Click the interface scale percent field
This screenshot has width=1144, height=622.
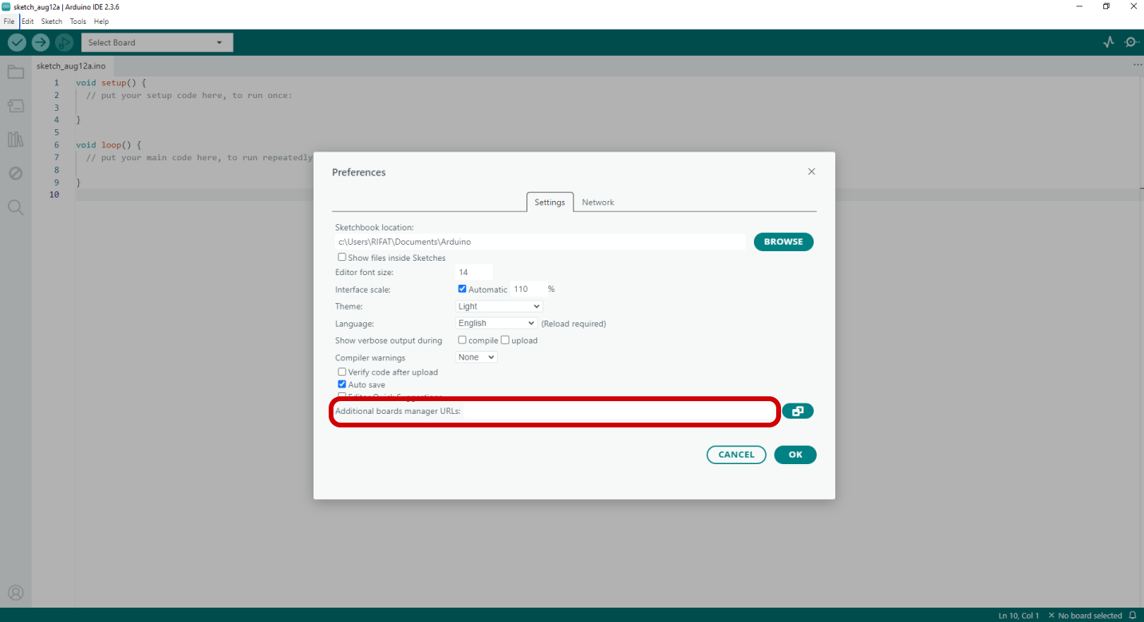(527, 289)
